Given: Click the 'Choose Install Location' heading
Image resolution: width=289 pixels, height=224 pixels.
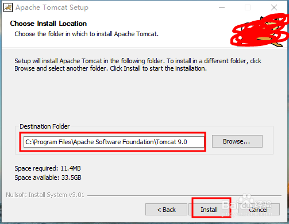Looking at the screenshot, I should [x=48, y=24].
